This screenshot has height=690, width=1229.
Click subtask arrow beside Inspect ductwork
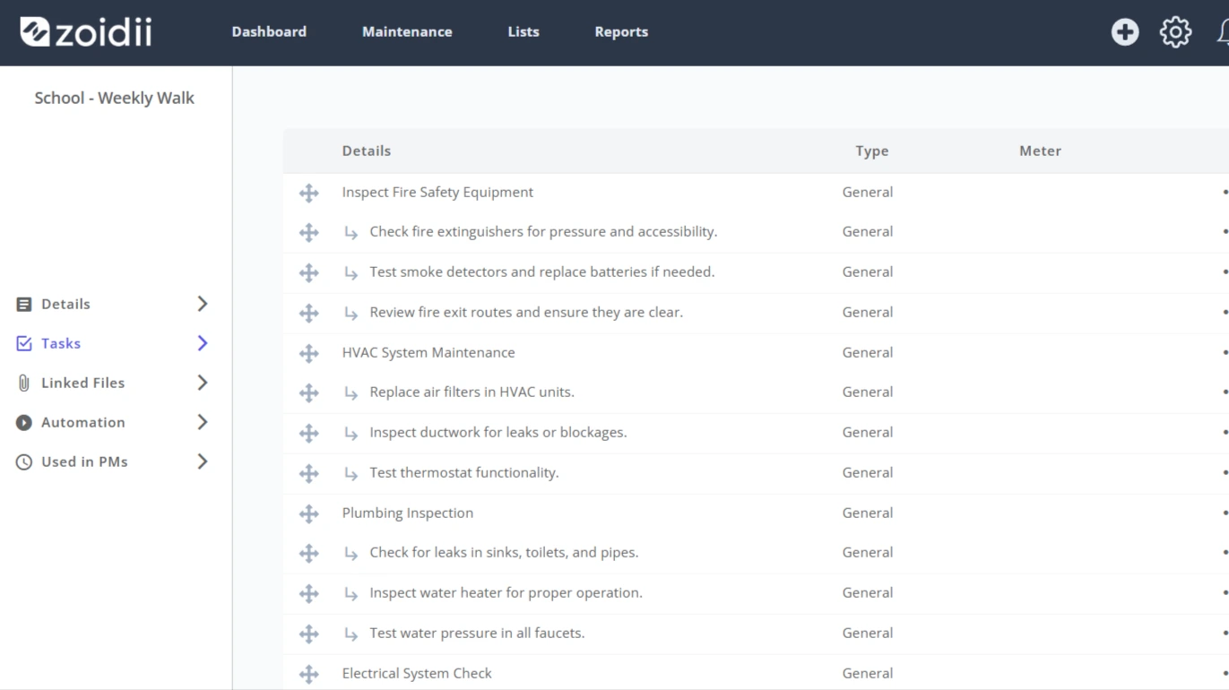(x=351, y=434)
